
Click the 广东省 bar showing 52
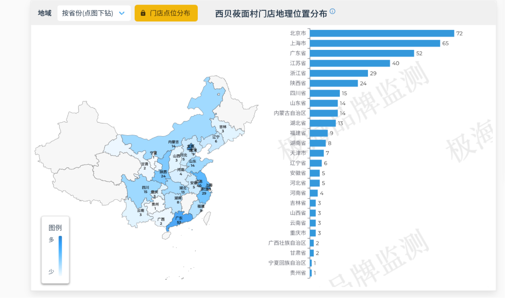[362, 53]
